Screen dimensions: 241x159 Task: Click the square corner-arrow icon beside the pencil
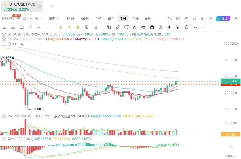(x=194, y=19)
